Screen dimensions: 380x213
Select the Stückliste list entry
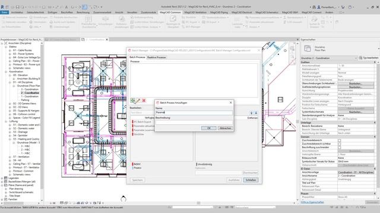[139, 134]
